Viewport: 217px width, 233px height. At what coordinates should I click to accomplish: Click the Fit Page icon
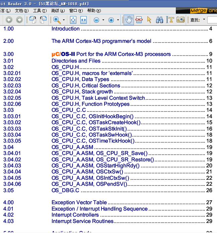[73, 20]
